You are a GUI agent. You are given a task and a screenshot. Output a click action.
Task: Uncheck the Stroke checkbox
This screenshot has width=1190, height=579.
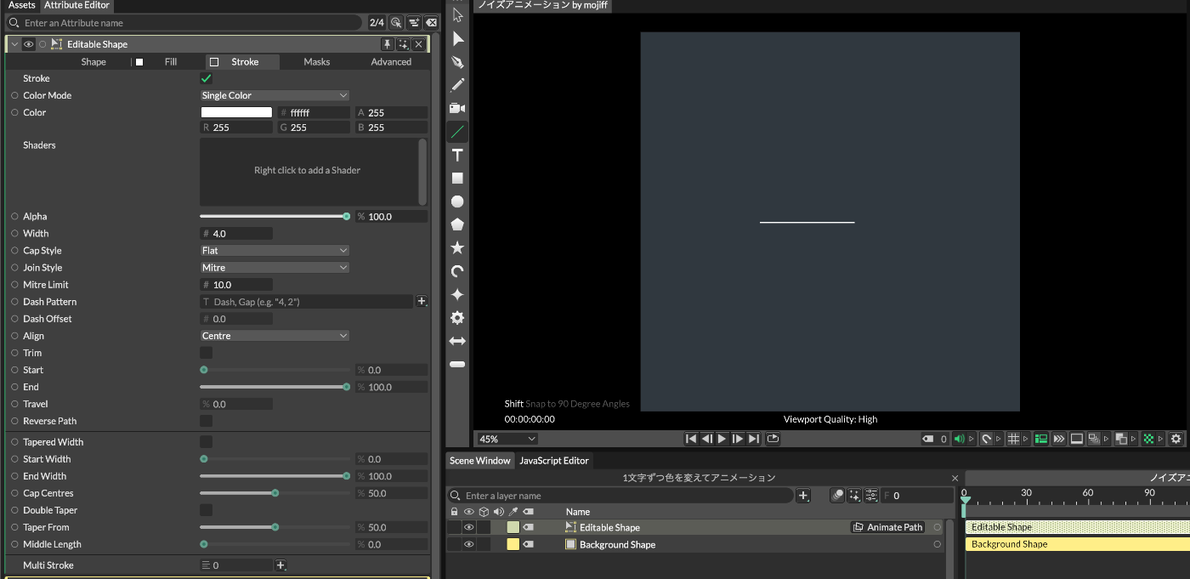click(x=206, y=78)
